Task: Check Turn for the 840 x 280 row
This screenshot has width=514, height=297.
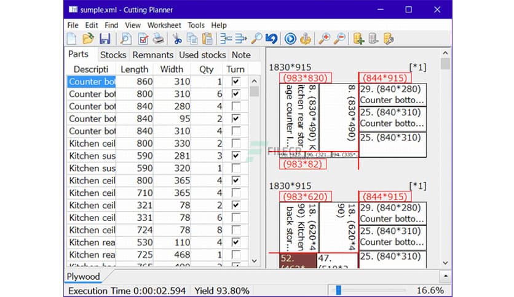Action: click(x=235, y=106)
